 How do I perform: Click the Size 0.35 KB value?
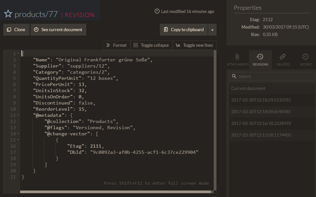[270, 34]
